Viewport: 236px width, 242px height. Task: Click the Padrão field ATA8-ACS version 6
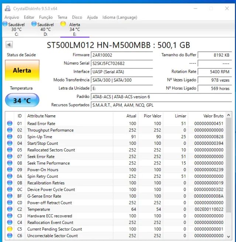(161, 97)
